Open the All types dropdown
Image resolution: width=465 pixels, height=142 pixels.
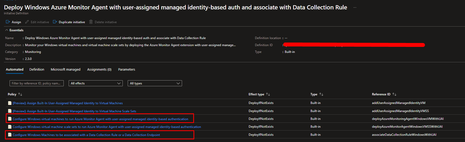155,83
